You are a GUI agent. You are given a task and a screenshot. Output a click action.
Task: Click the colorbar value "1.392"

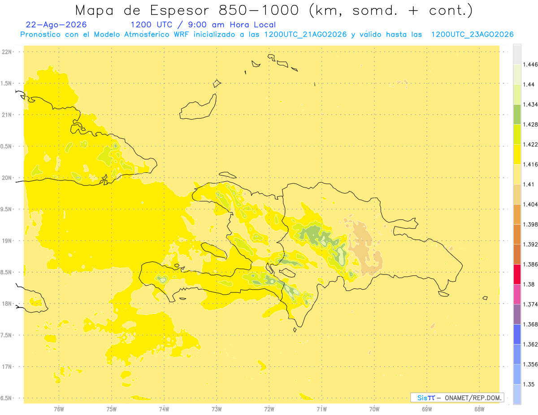tap(530, 244)
